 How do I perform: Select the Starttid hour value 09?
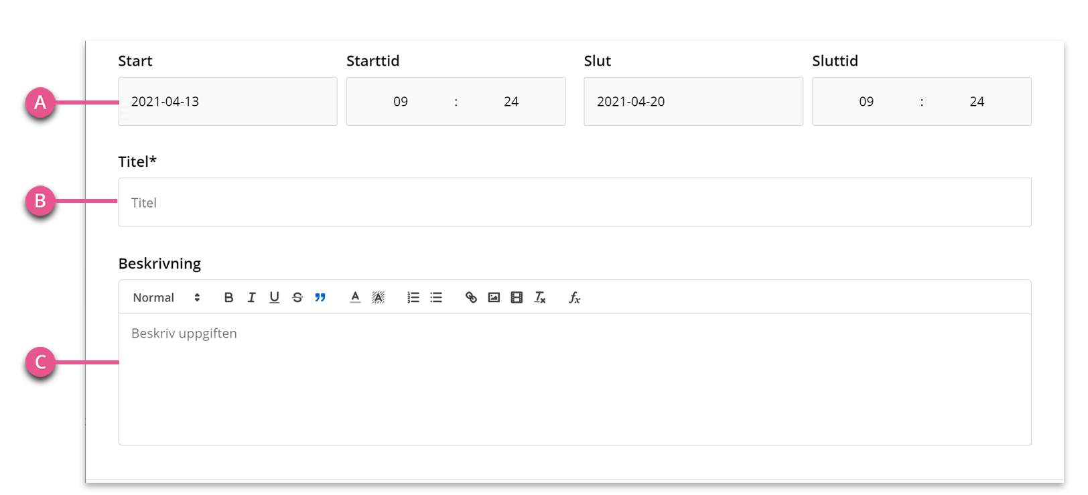pyautogui.click(x=401, y=101)
